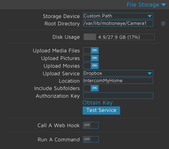The height and width of the screenshot is (149, 169).
Task: Click the help question mark icon
Action: pyautogui.click(x=163, y=24)
